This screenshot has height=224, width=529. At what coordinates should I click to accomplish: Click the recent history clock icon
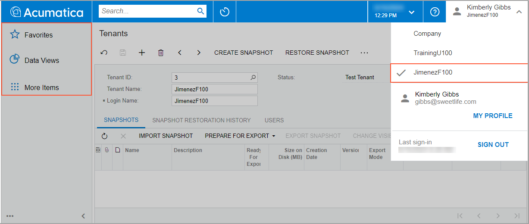tap(224, 12)
